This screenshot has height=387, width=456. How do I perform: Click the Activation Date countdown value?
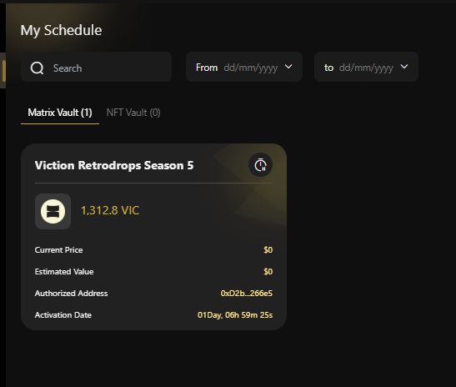pos(235,314)
